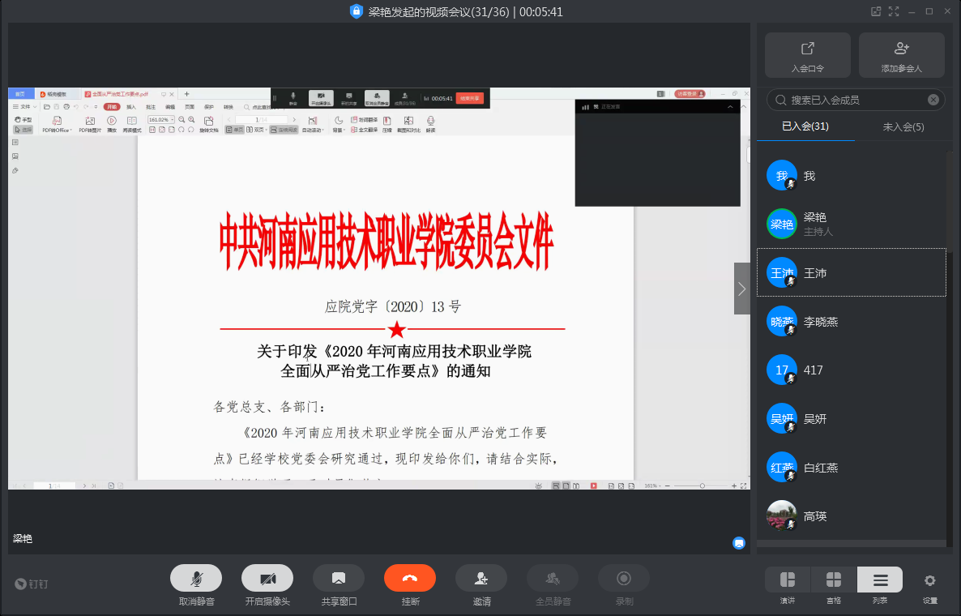Collapse participant panel with right chevron
This screenshot has height=616, width=961.
coord(741,289)
